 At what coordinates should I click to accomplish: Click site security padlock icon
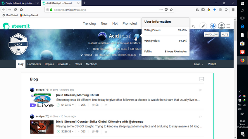coord(51,10)
